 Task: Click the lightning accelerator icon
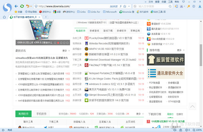point(121,6)
